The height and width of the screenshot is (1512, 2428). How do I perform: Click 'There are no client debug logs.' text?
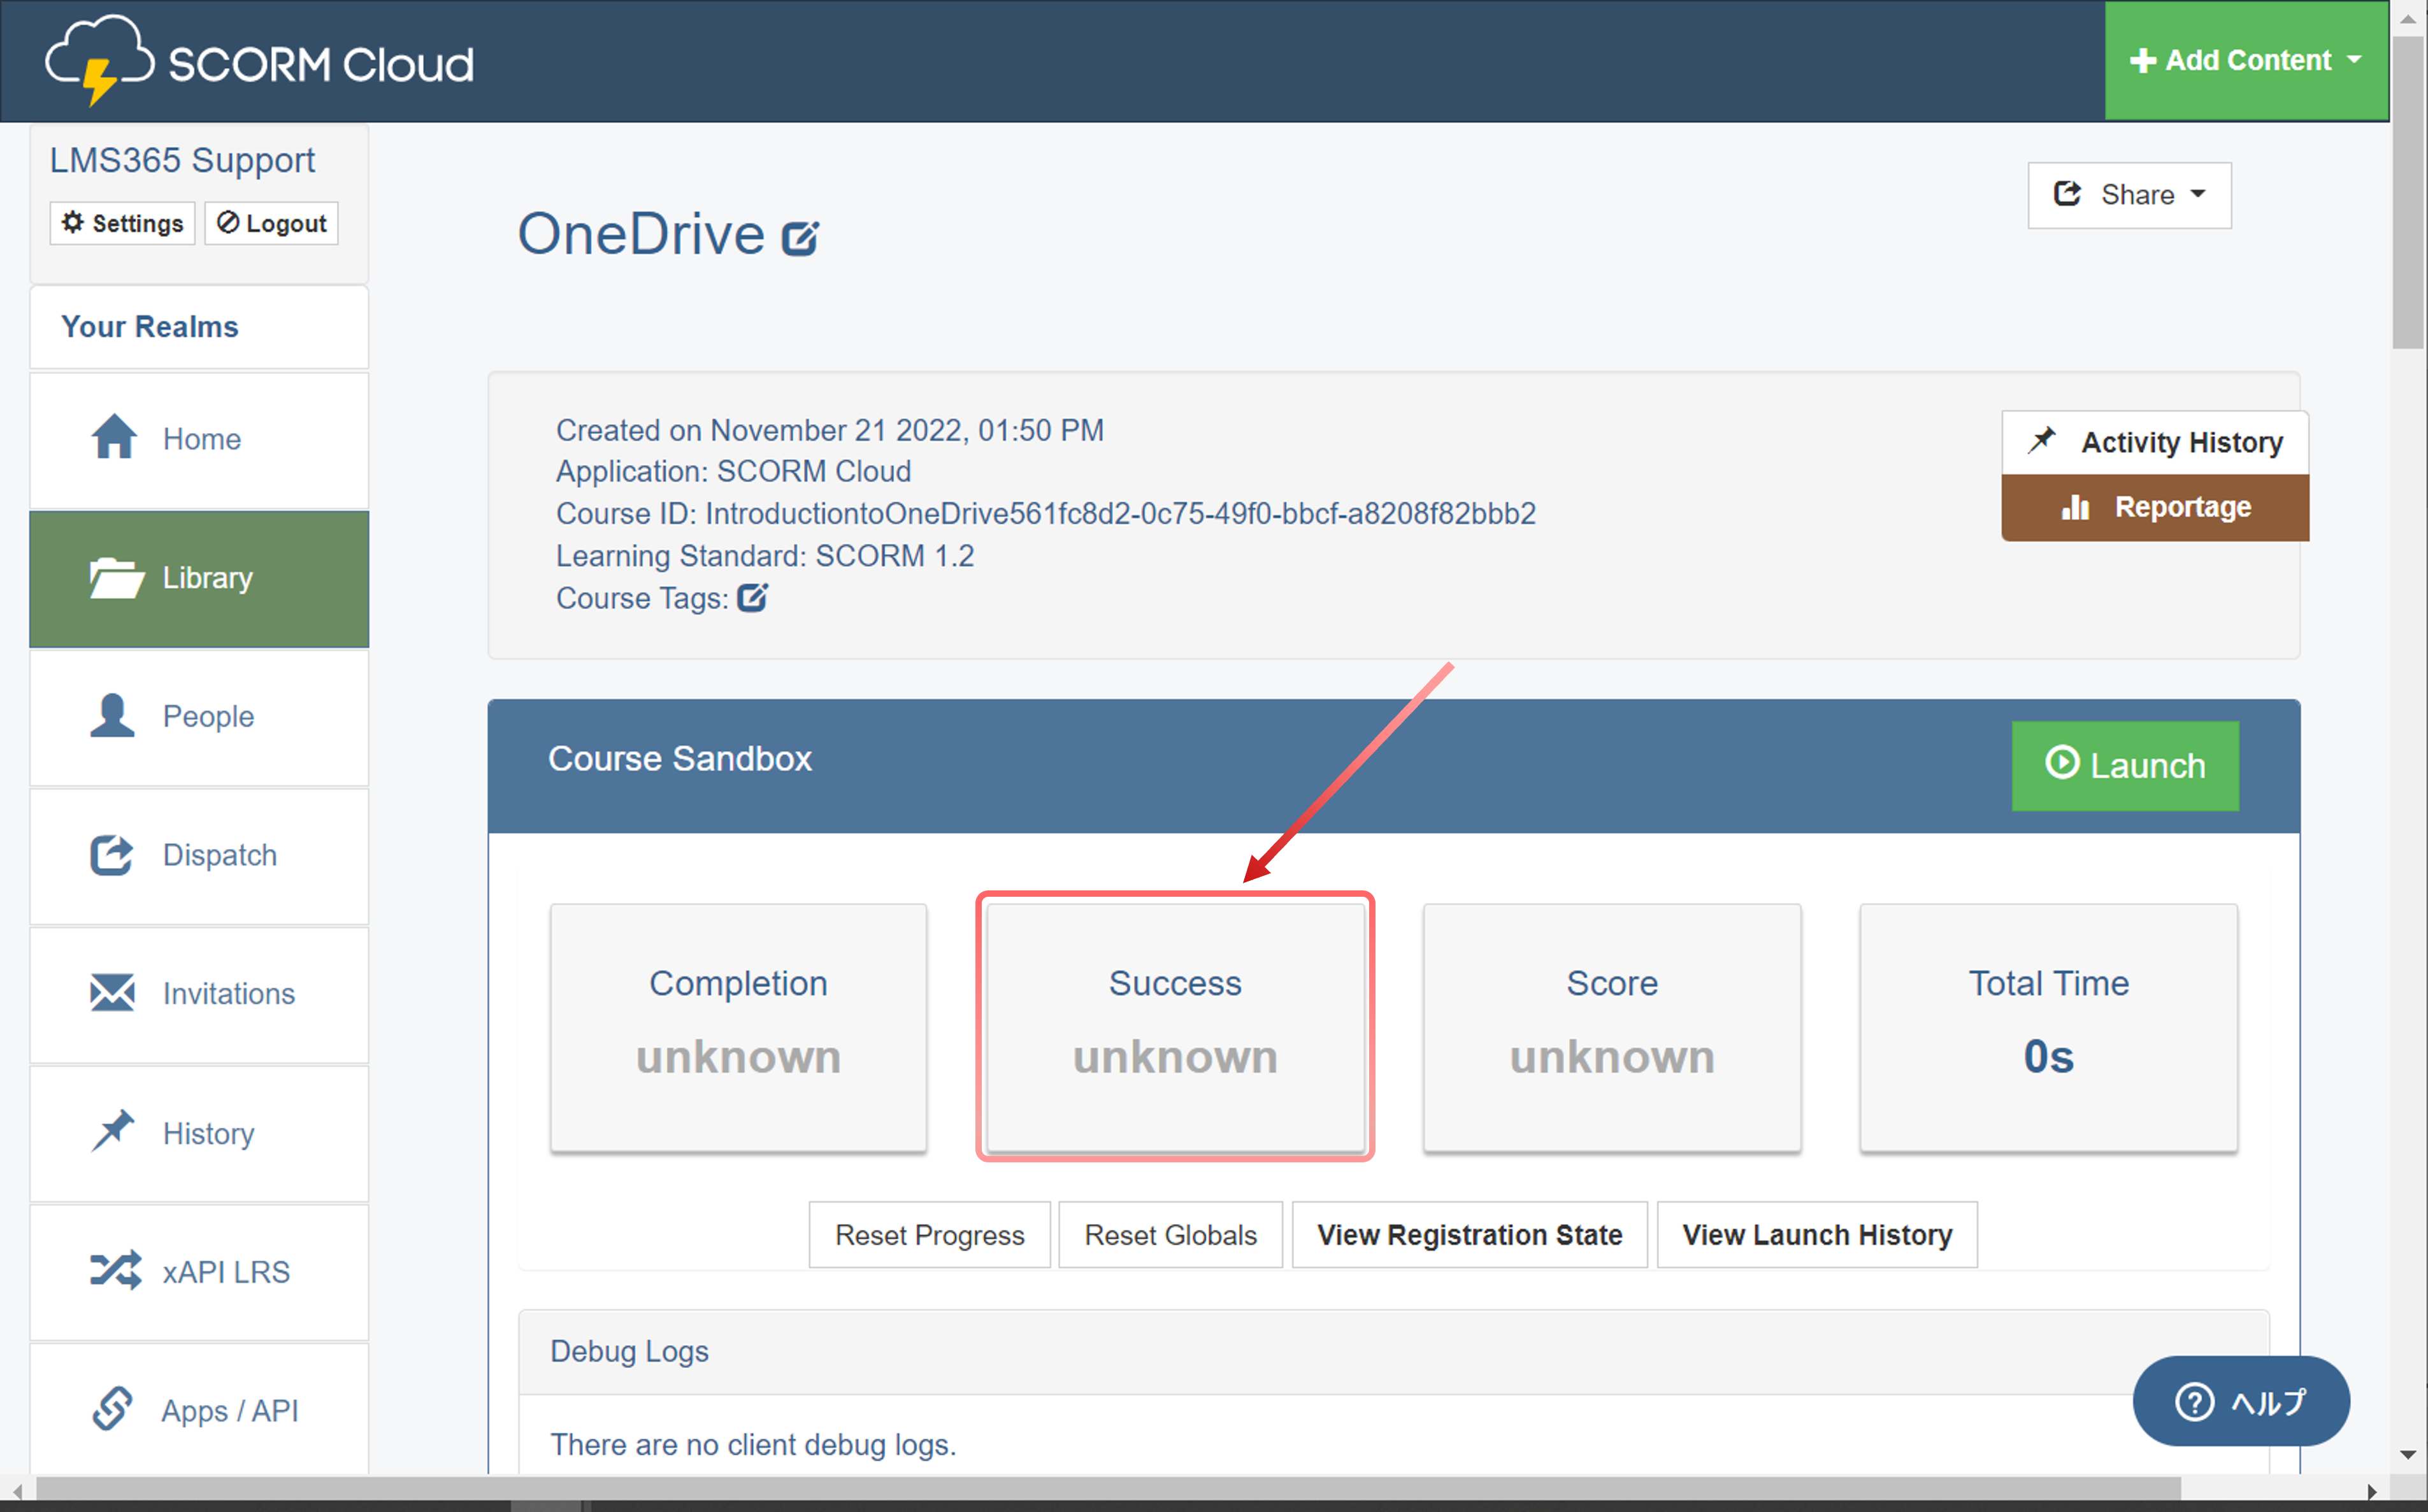(753, 1445)
